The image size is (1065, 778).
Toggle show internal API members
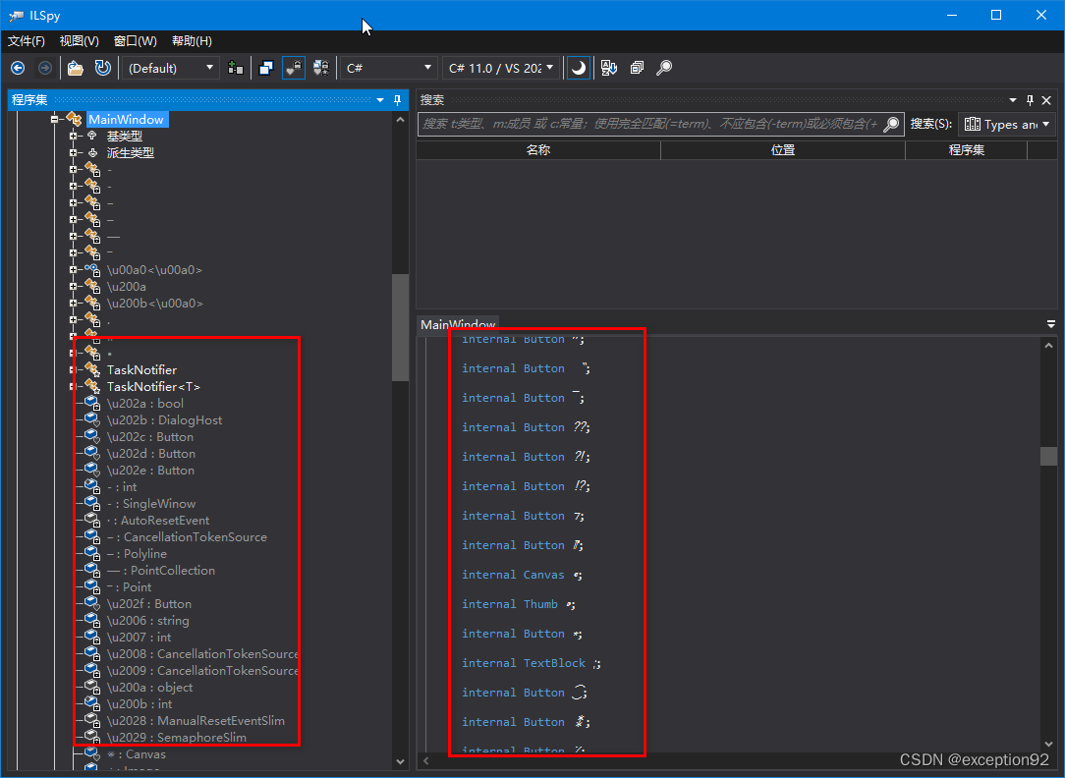click(294, 68)
